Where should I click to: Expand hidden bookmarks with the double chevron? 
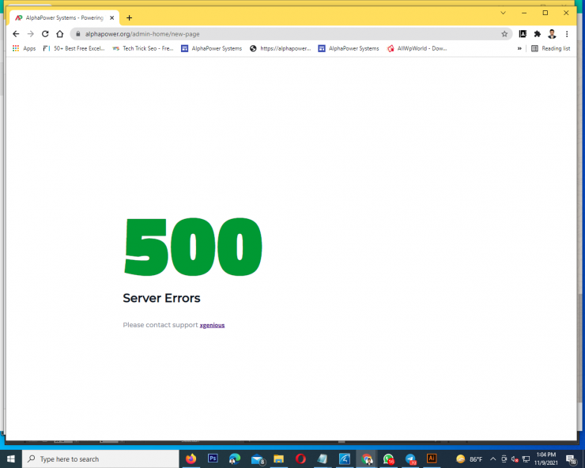(x=519, y=48)
